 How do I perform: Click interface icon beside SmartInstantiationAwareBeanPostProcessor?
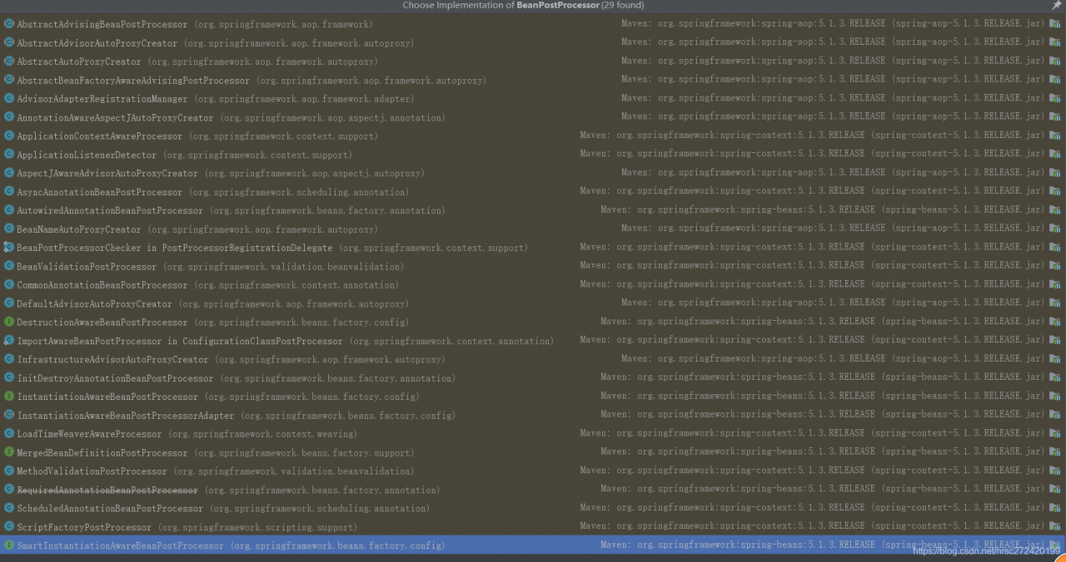pos(9,545)
